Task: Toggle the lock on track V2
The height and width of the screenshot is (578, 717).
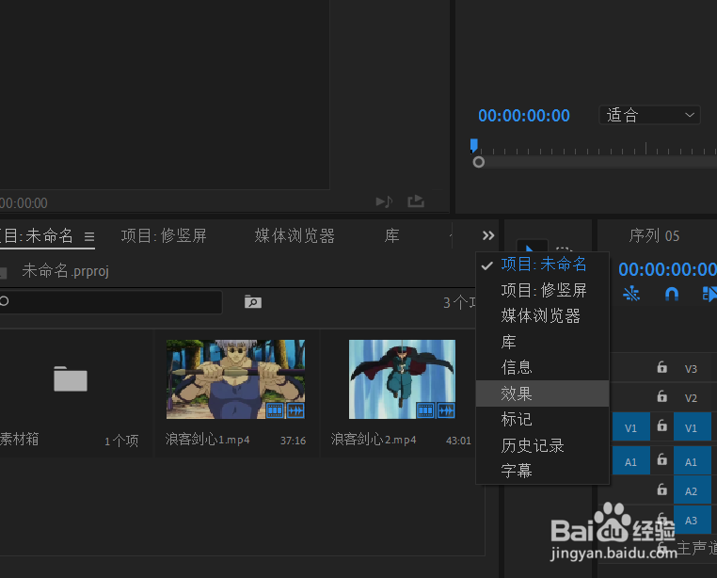Action: (661, 396)
